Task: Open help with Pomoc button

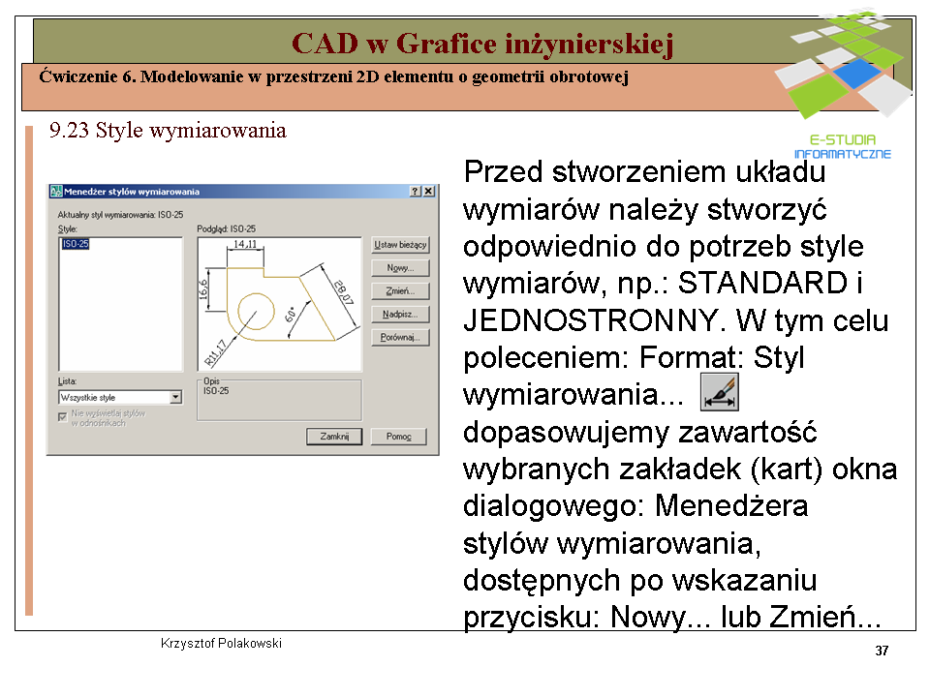Action: (x=398, y=437)
